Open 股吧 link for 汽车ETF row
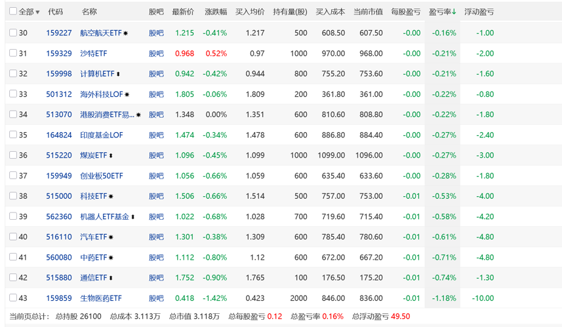The width and height of the screenshot is (562, 327). (x=156, y=237)
